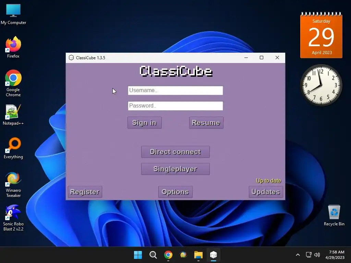Open File Explorer from the taskbar
This screenshot has width=351, height=263.
click(198, 255)
